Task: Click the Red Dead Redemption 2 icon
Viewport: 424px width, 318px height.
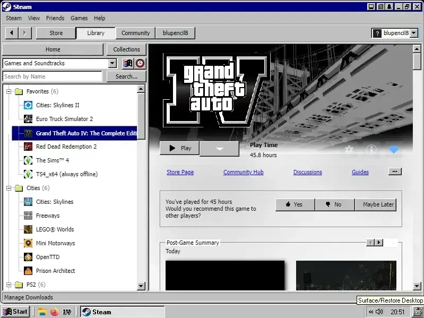Action: 28,147
